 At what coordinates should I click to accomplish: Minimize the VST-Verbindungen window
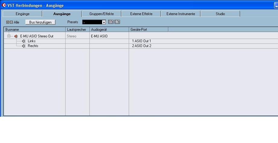point(276,5)
